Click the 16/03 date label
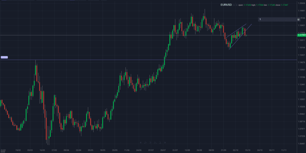 [x=42, y=150]
